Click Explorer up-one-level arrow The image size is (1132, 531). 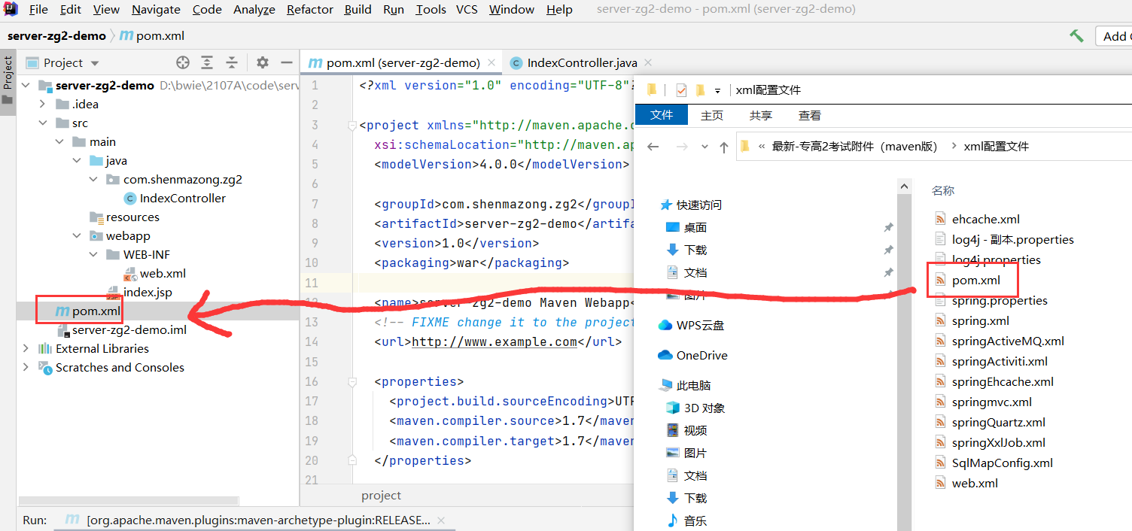[x=723, y=147]
